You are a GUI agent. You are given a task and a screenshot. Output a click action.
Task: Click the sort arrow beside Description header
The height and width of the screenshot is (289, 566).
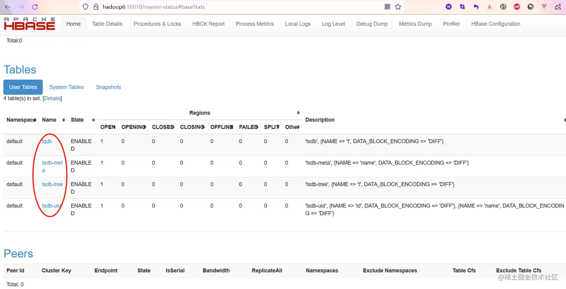click(x=565, y=120)
